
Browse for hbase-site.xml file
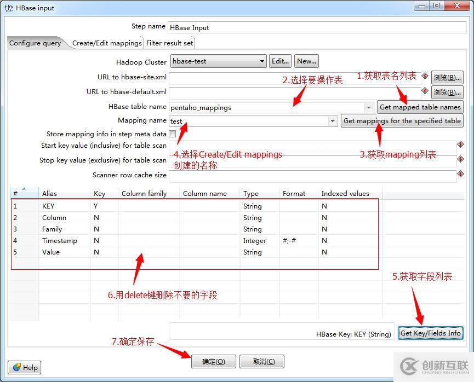click(x=447, y=78)
